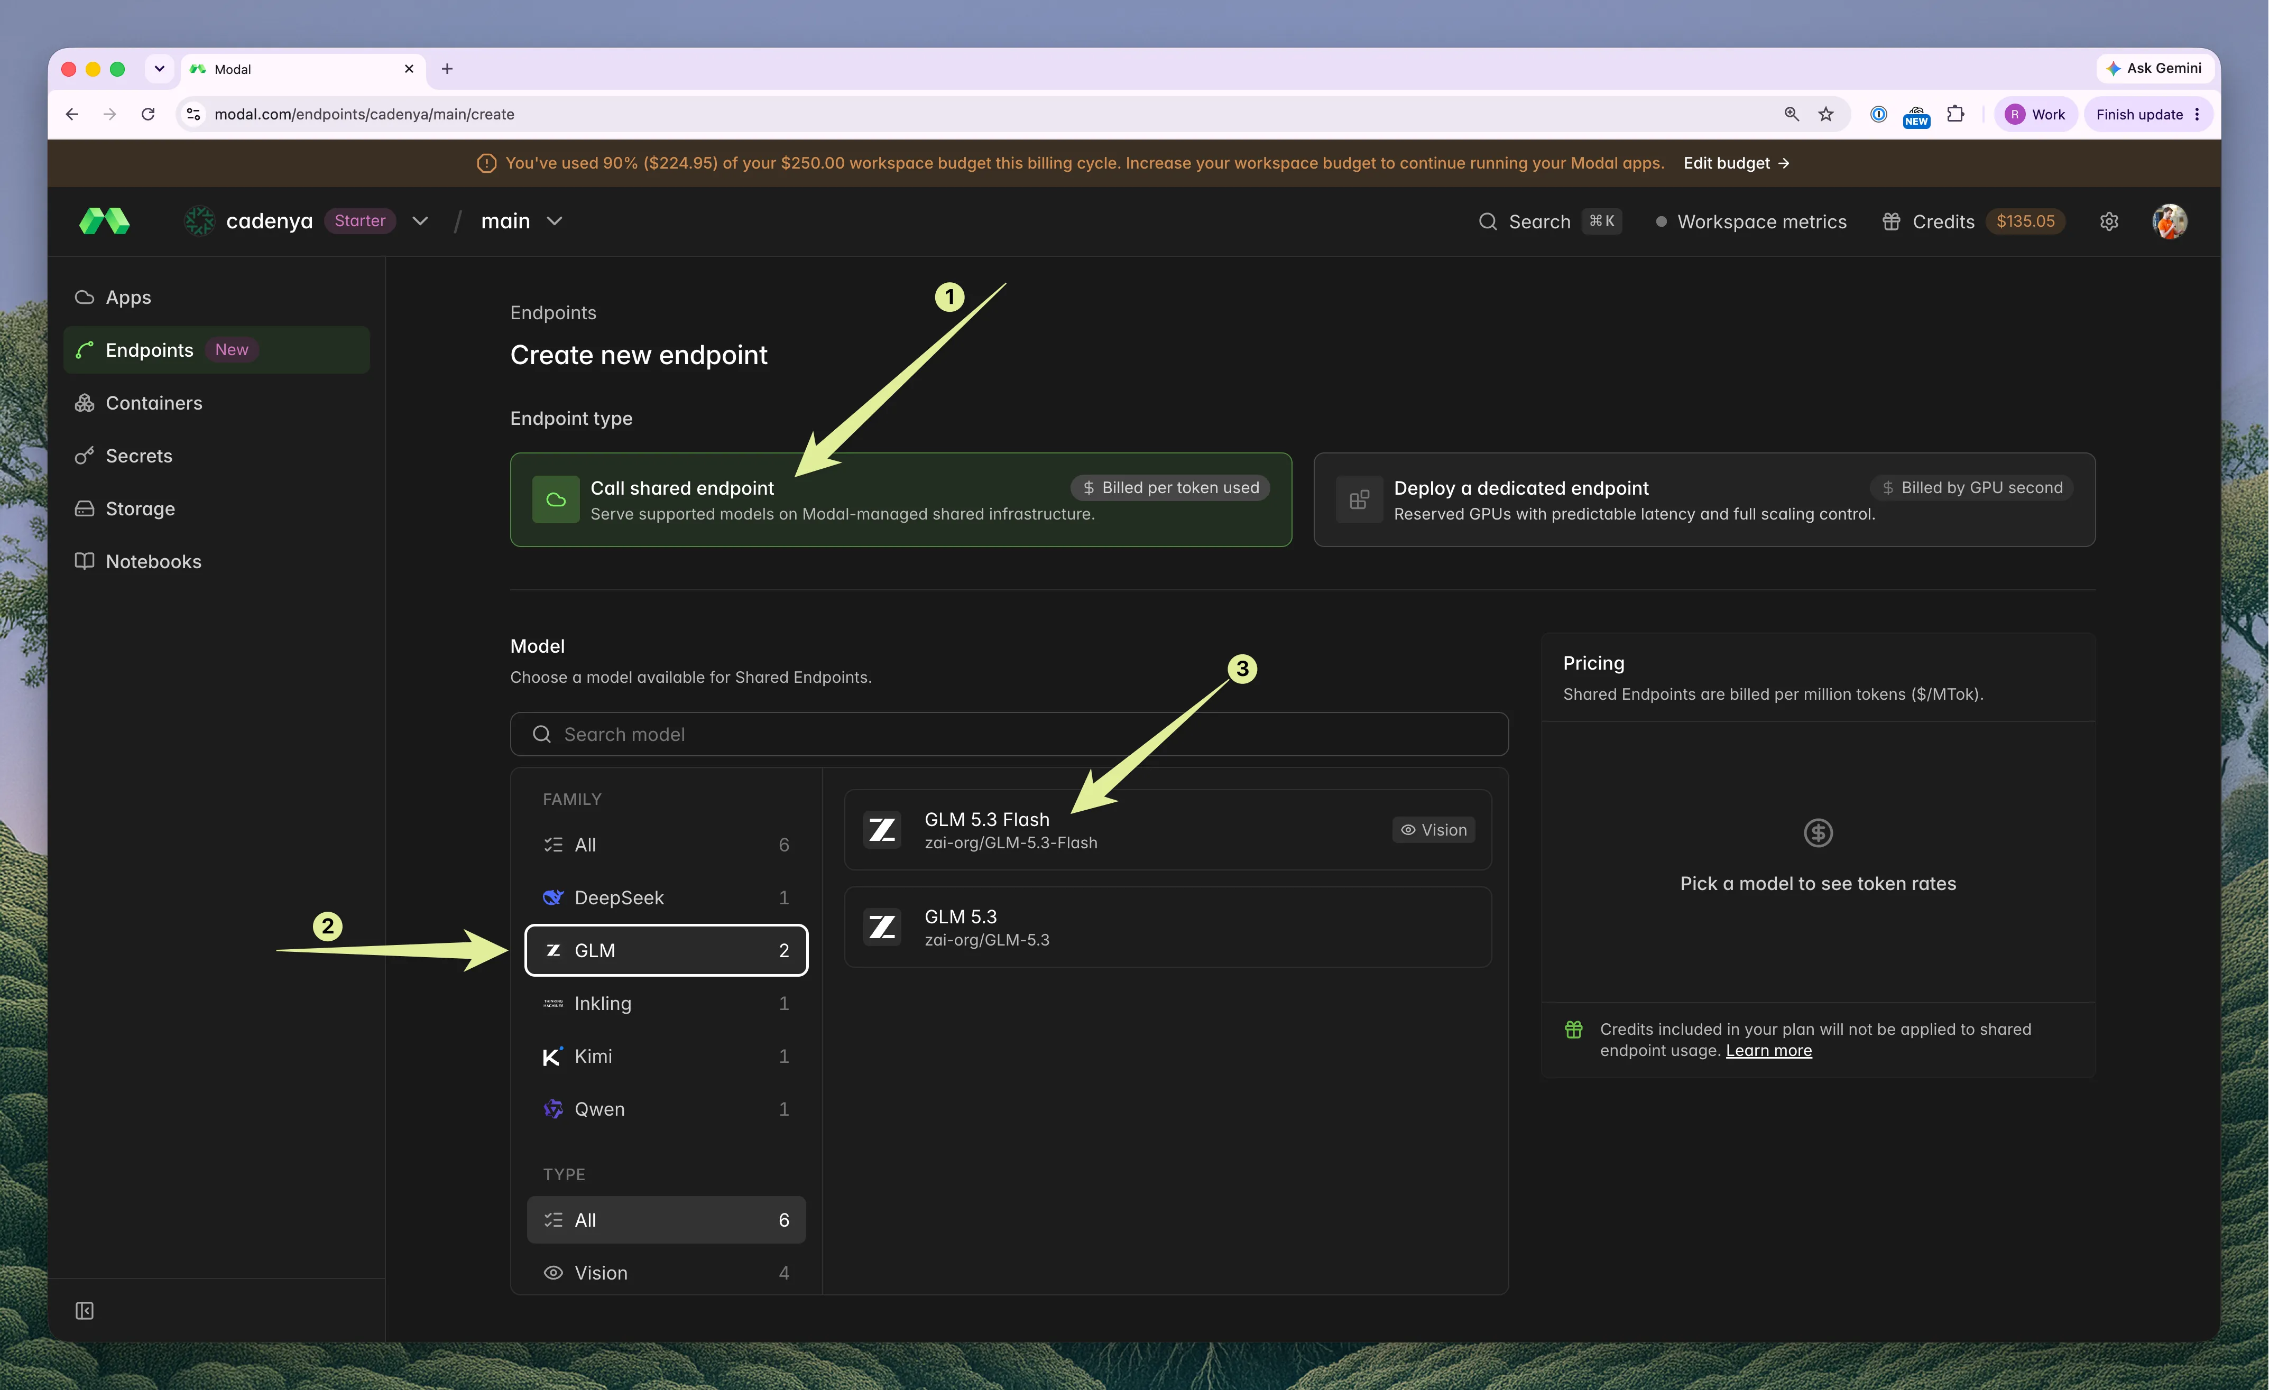Select the Call shared endpoint option
The width and height of the screenshot is (2269, 1390).
[901, 500]
